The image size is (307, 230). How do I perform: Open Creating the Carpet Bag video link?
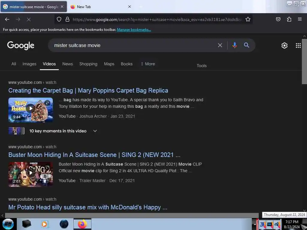tap(88, 90)
